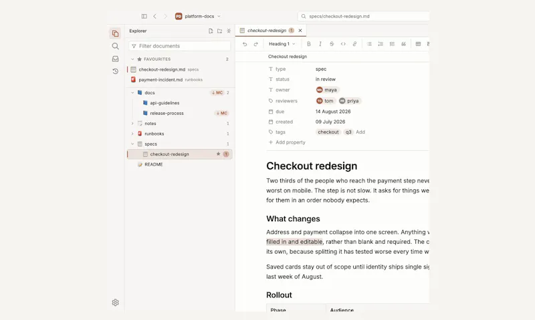Collapse all folders in Explorer
The width and height of the screenshot is (535, 320).
pos(229,31)
